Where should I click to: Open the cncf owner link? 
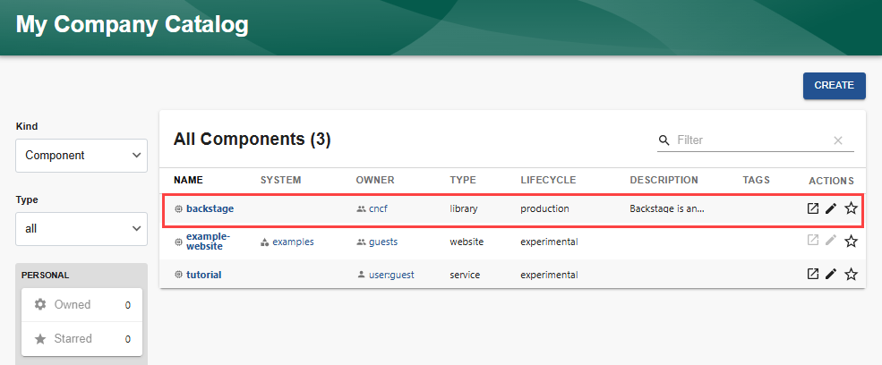click(x=379, y=208)
